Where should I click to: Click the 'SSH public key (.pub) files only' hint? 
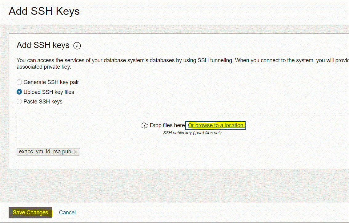click(x=192, y=133)
